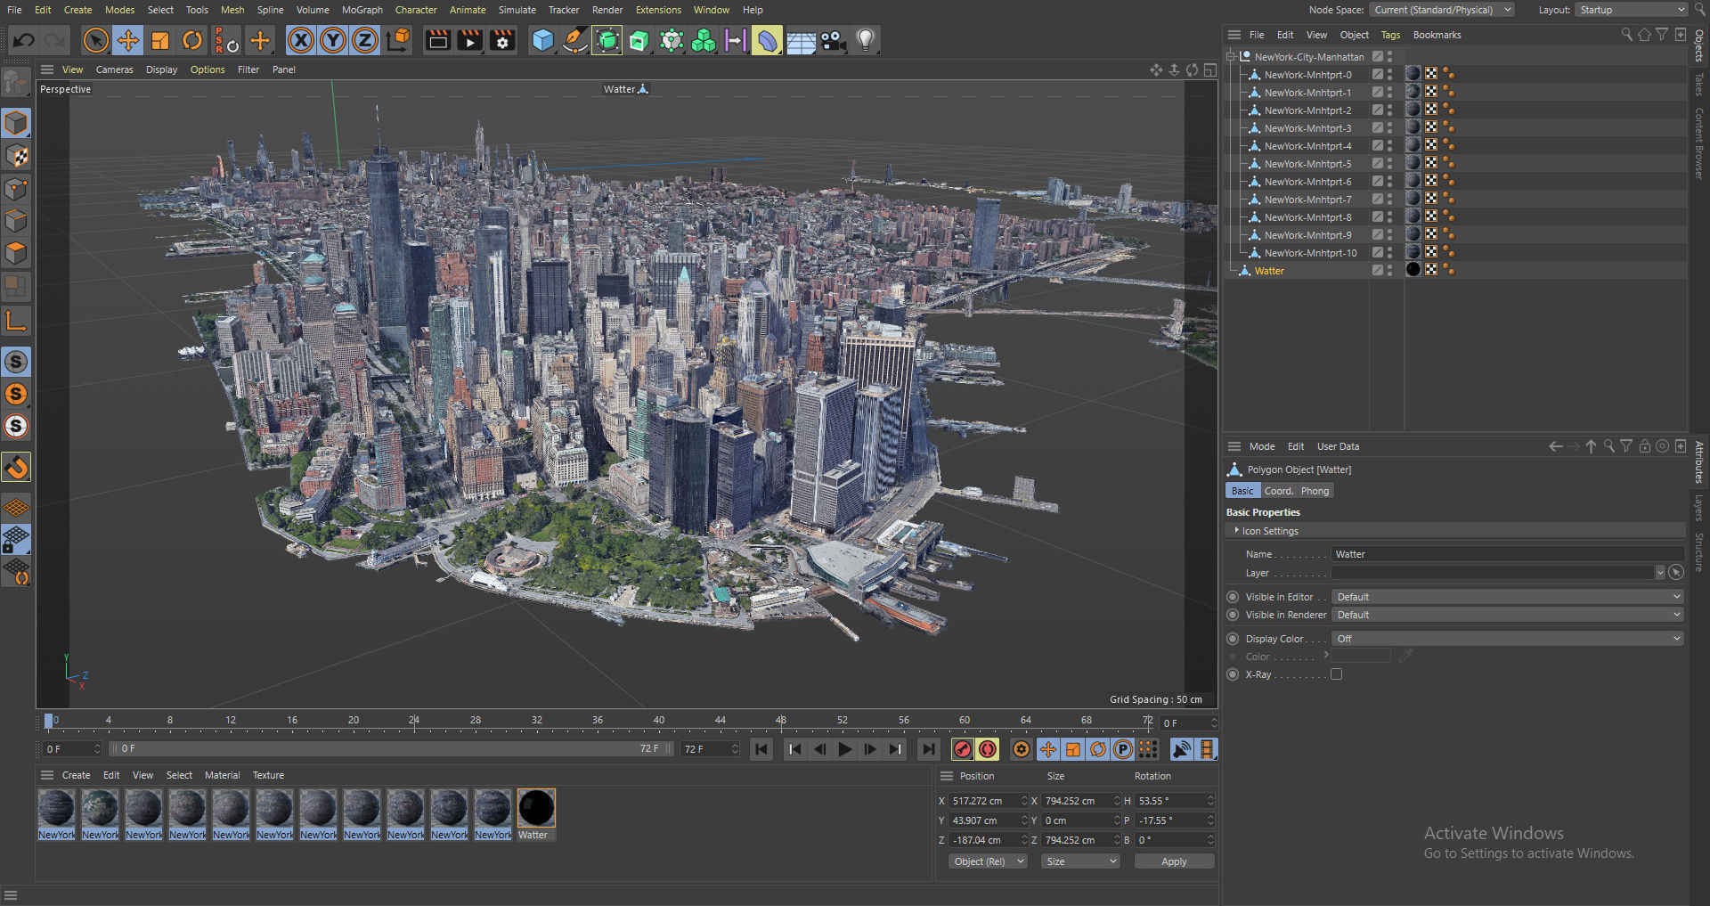Screen dimensions: 1710x906
Task: Expand the Icon Settings section
Action: click(1270, 531)
